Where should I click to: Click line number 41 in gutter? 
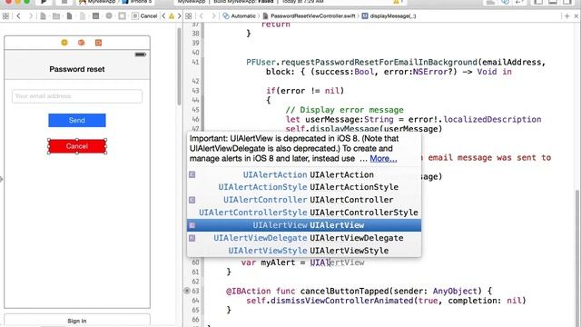point(195,62)
